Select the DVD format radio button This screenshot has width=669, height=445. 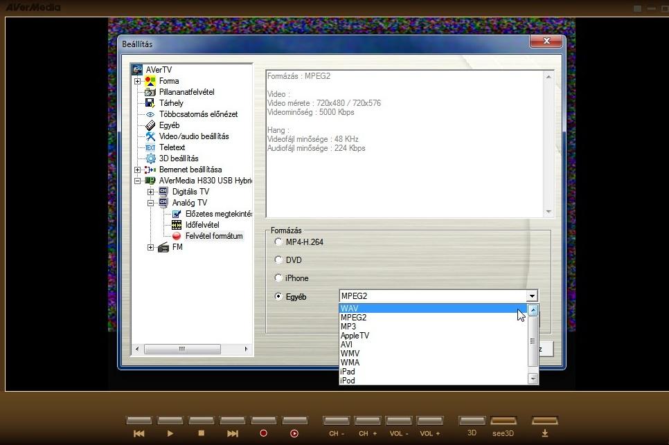(x=278, y=260)
